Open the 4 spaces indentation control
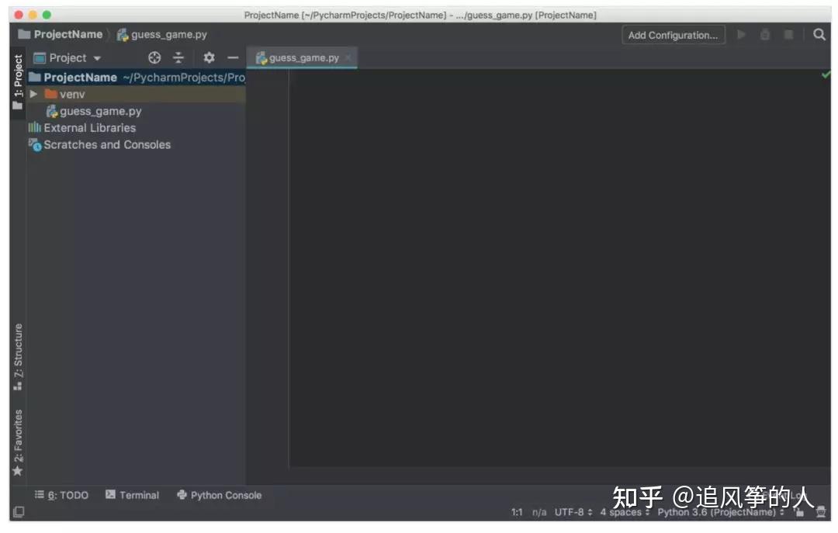The height and width of the screenshot is (533, 838). coord(622,512)
